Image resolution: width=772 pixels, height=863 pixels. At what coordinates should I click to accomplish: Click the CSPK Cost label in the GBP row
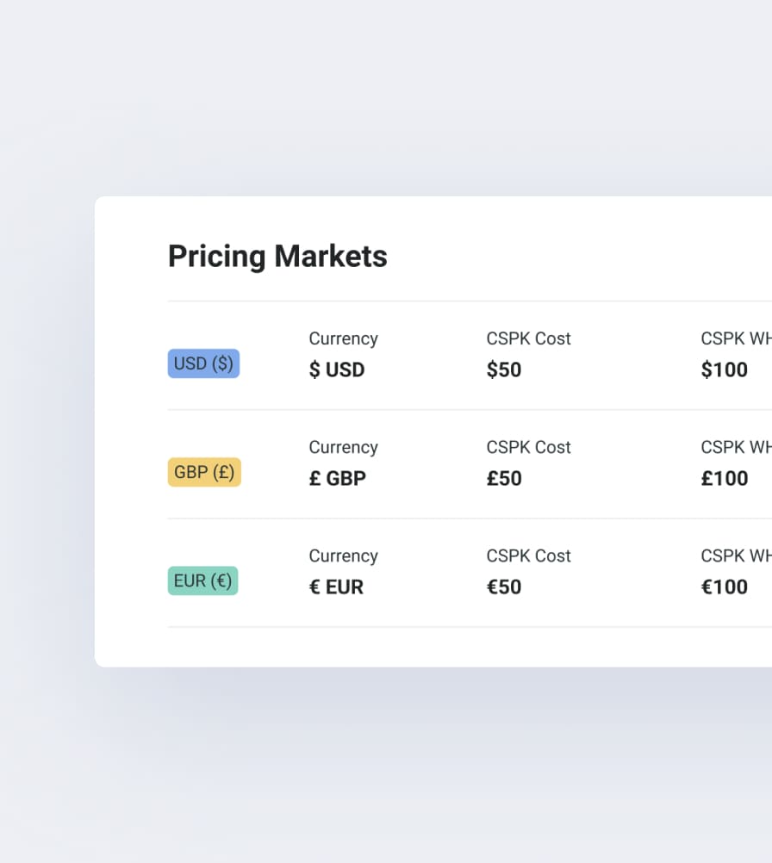tap(528, 447)
